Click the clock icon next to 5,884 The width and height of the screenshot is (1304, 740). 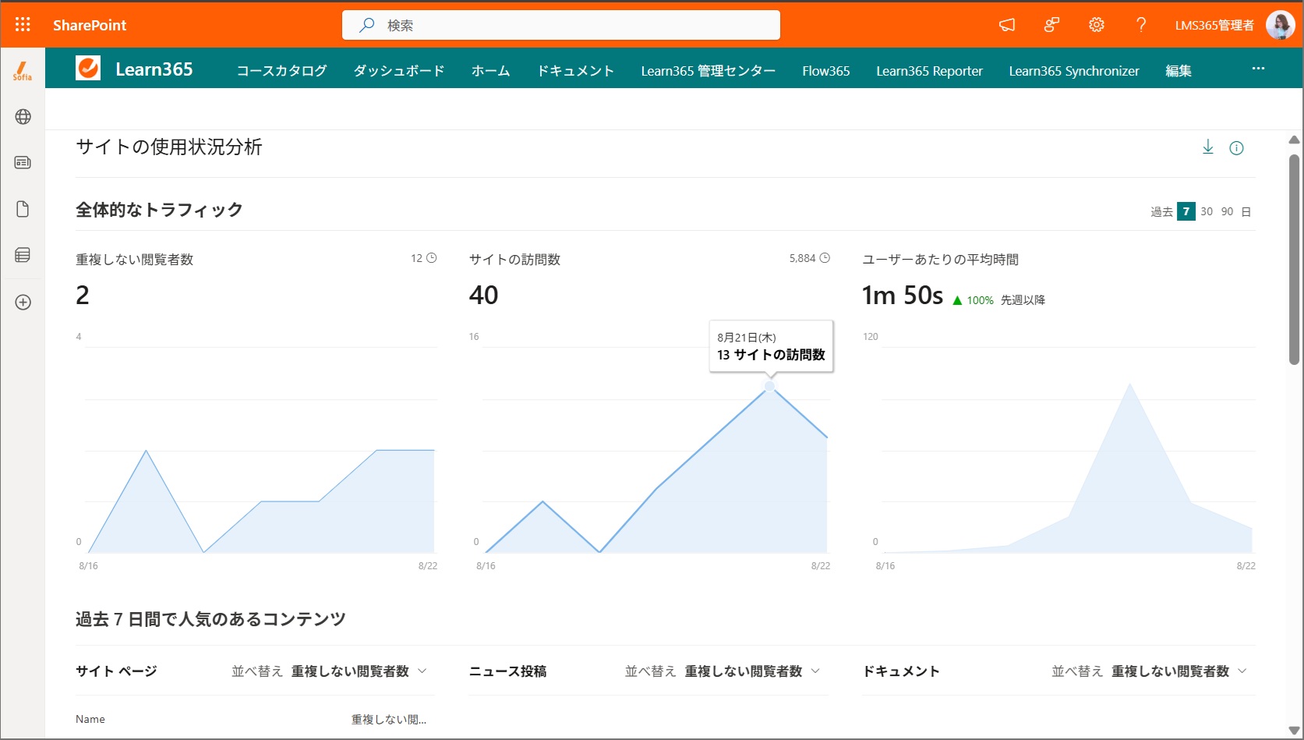click(x=825, y=258)
